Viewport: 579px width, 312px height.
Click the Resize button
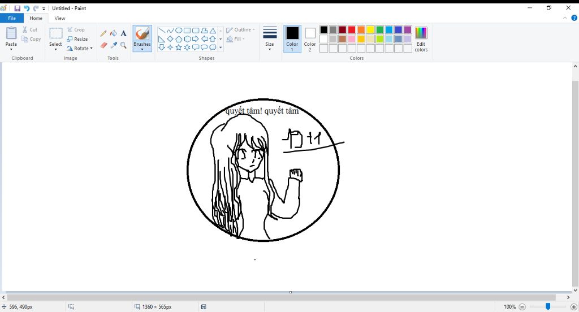77,39
